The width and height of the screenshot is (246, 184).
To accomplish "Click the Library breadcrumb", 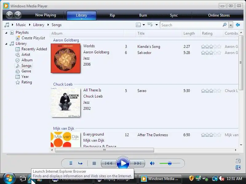I will click(x=39, y=25).
